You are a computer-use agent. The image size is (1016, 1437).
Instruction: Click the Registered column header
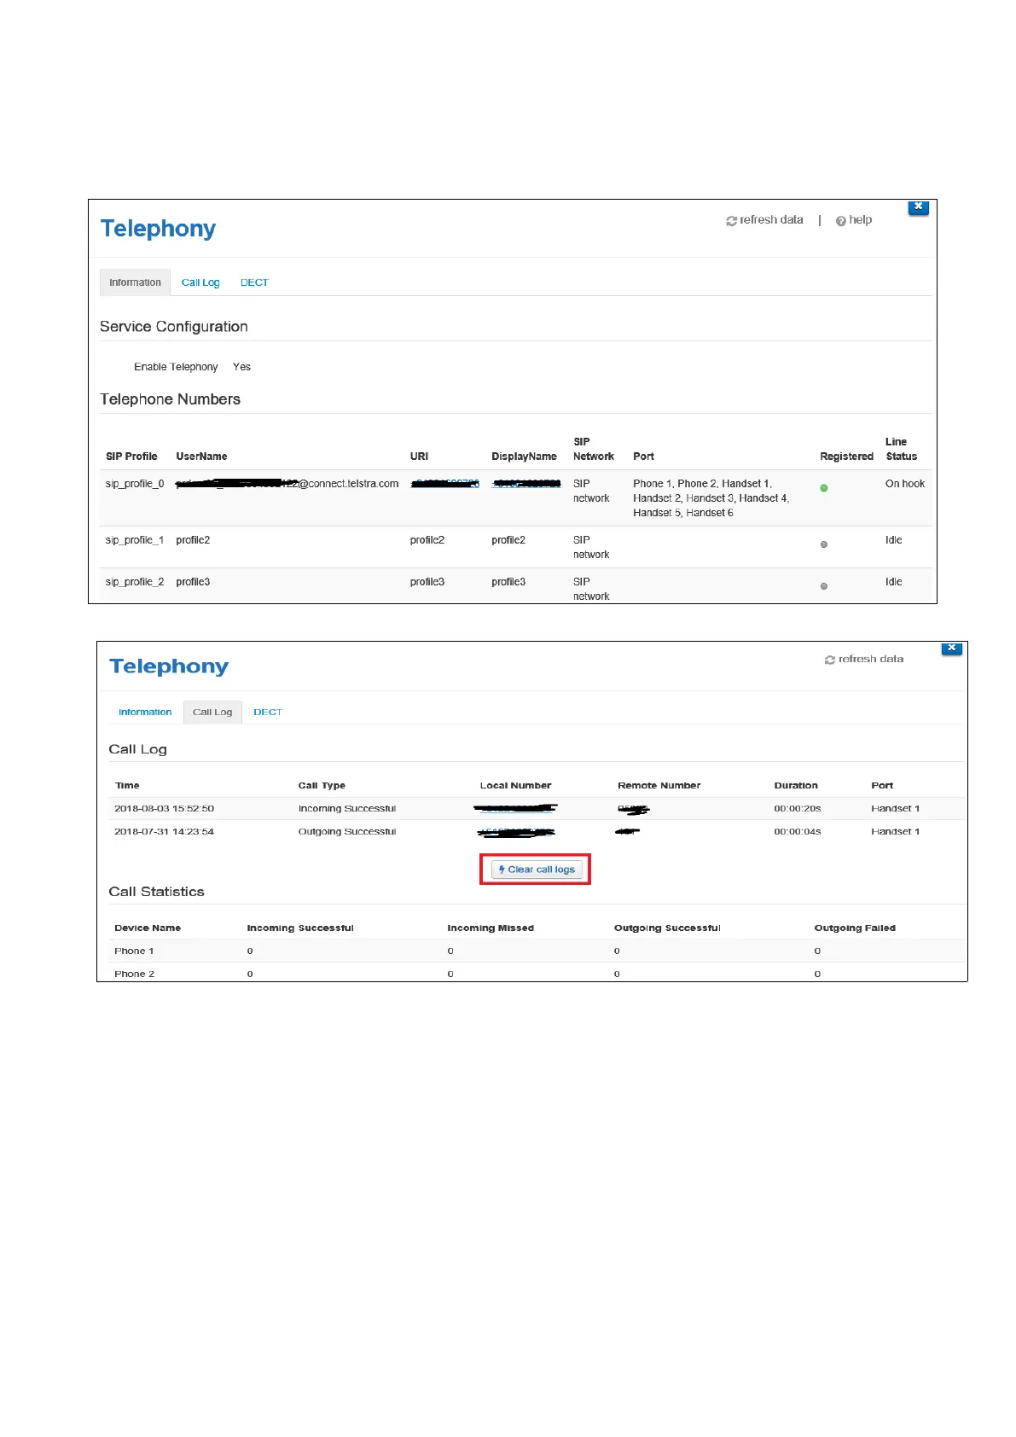[x=846, y=457]
